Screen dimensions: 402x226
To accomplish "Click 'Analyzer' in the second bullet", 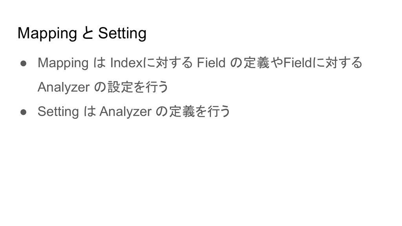I will [125, 111].
